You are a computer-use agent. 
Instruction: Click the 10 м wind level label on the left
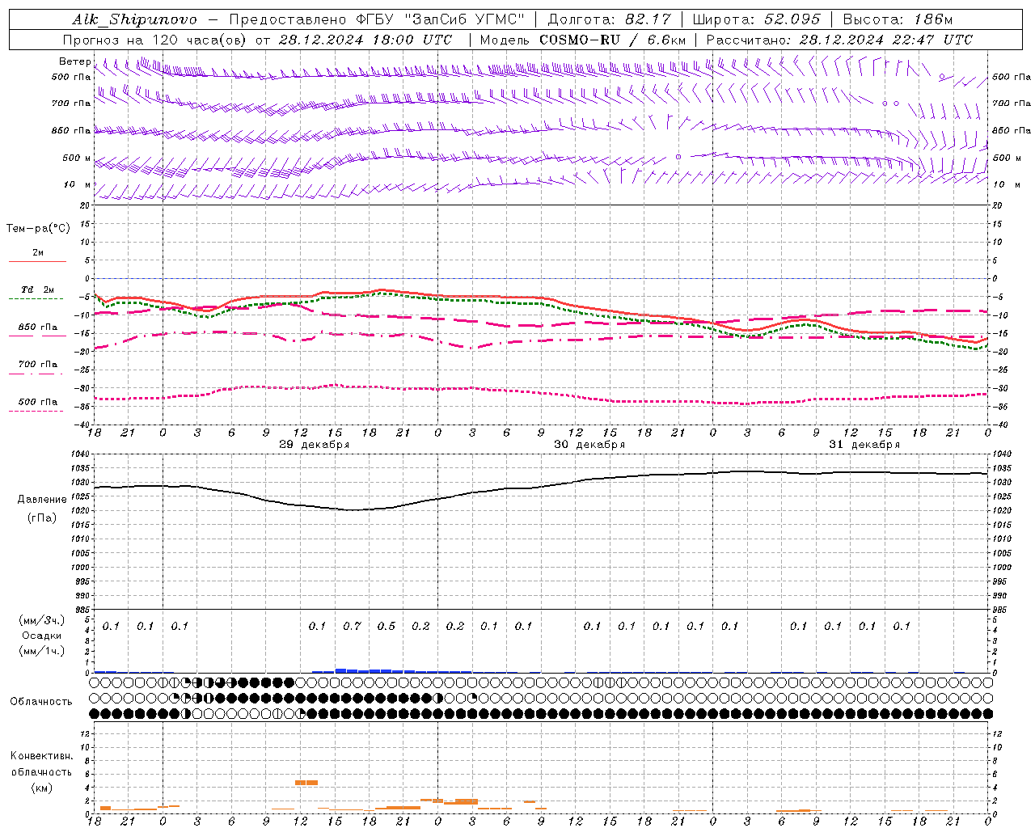[x=78, y=184]
